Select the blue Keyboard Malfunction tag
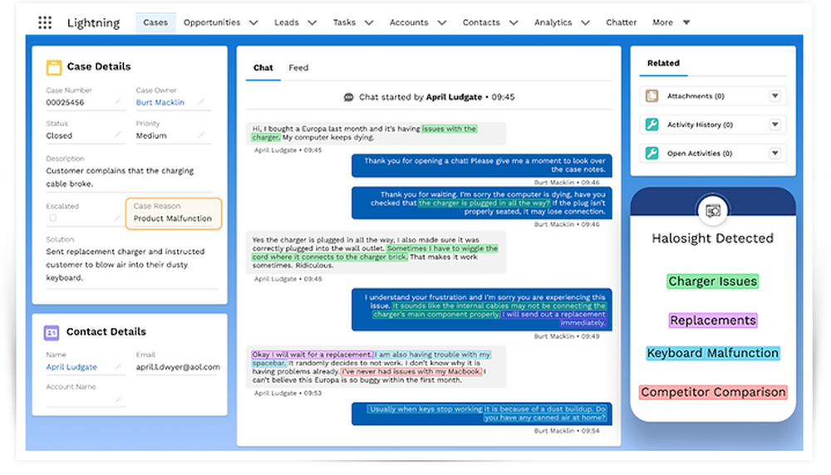 click(x=713, y=353)
